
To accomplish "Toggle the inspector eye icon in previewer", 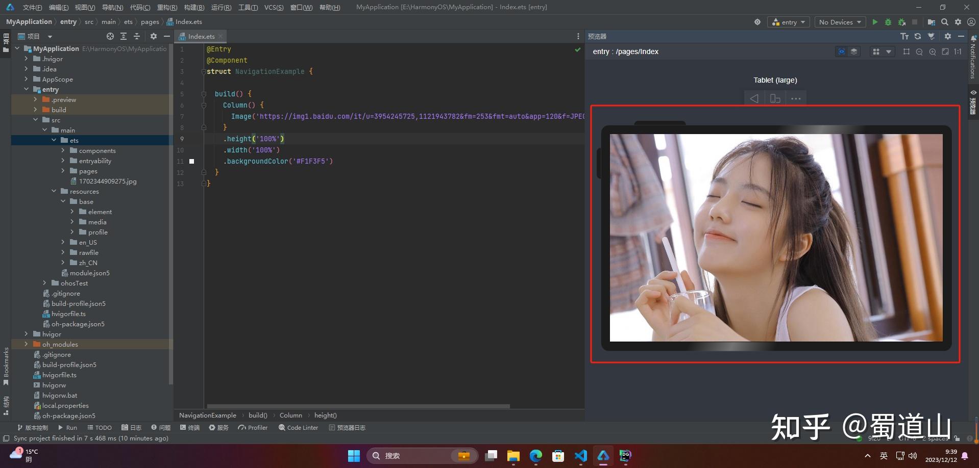I will 841,51.
